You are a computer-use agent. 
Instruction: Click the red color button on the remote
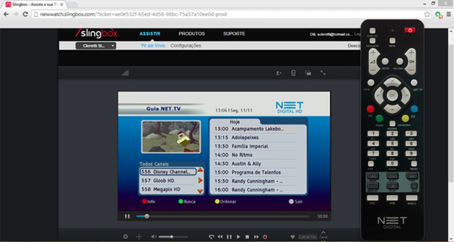pos(370,109)
